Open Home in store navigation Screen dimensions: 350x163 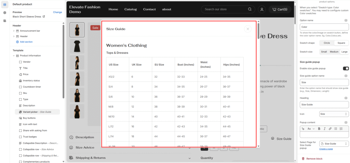(113, 9)
